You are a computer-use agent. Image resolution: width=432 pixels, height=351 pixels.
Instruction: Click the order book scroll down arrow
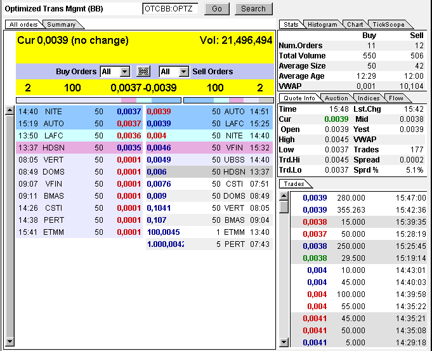(10, 342)
